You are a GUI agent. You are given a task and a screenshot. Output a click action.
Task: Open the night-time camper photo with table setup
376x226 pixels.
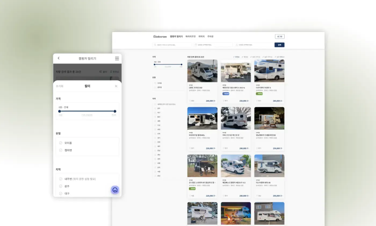269,118
